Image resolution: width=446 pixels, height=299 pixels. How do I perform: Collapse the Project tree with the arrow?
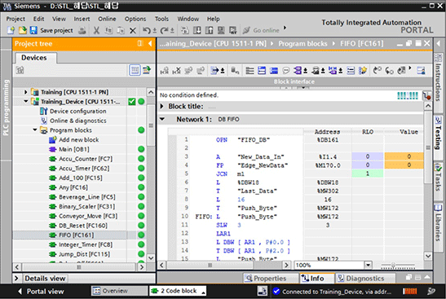[x=150, y=43]
